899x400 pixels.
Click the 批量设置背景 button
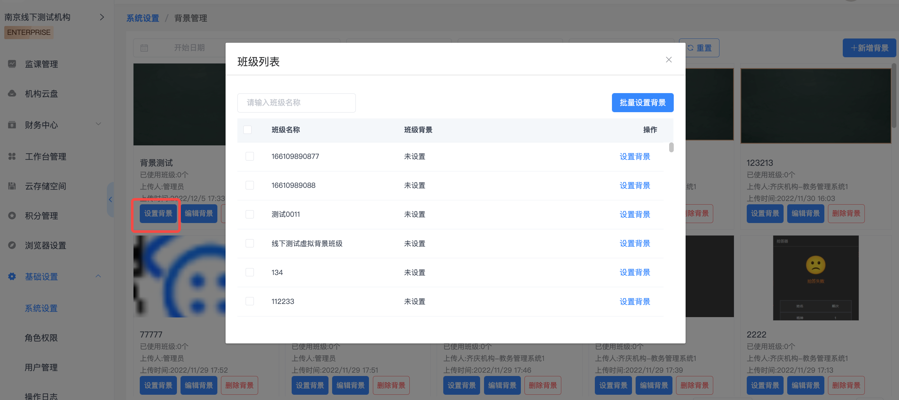point(642,103)
